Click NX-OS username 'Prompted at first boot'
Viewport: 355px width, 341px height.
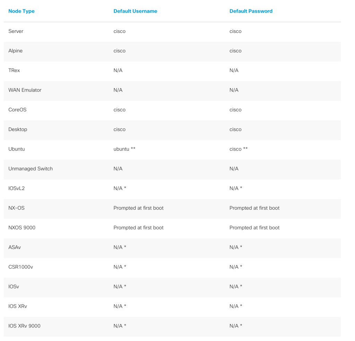pyautogui.click(x=138, y=208)
